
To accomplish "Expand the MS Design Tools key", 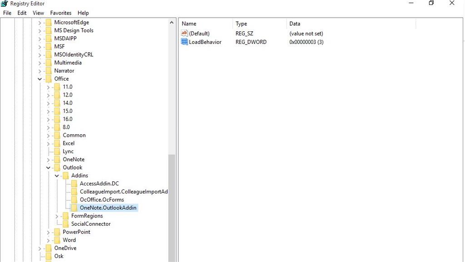I will pyautogui.click(x=40, y=31).
